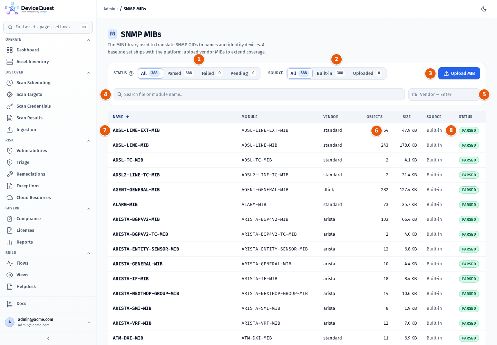
Task: Click the Views eye icon
Action: 10,275
